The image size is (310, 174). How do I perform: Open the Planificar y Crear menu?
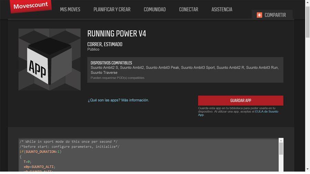[112, 10]
